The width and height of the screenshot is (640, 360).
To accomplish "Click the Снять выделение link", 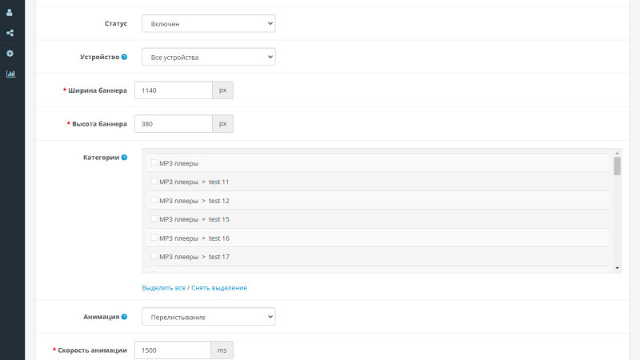I will (219, 288).
